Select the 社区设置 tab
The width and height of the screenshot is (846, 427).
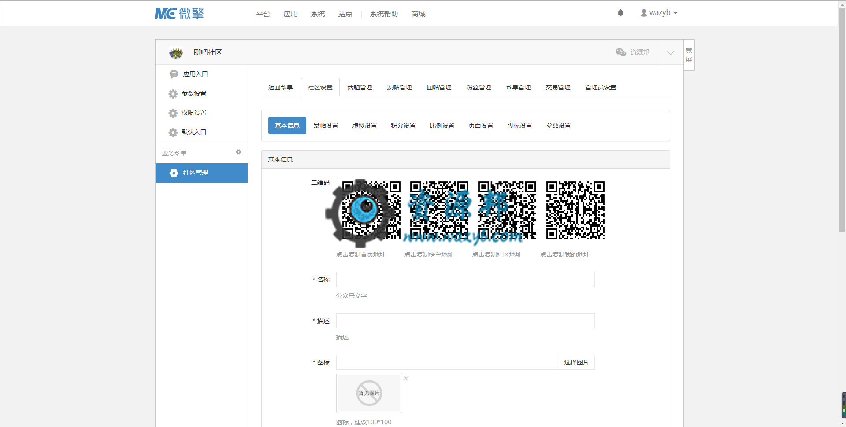click(320, 87)
